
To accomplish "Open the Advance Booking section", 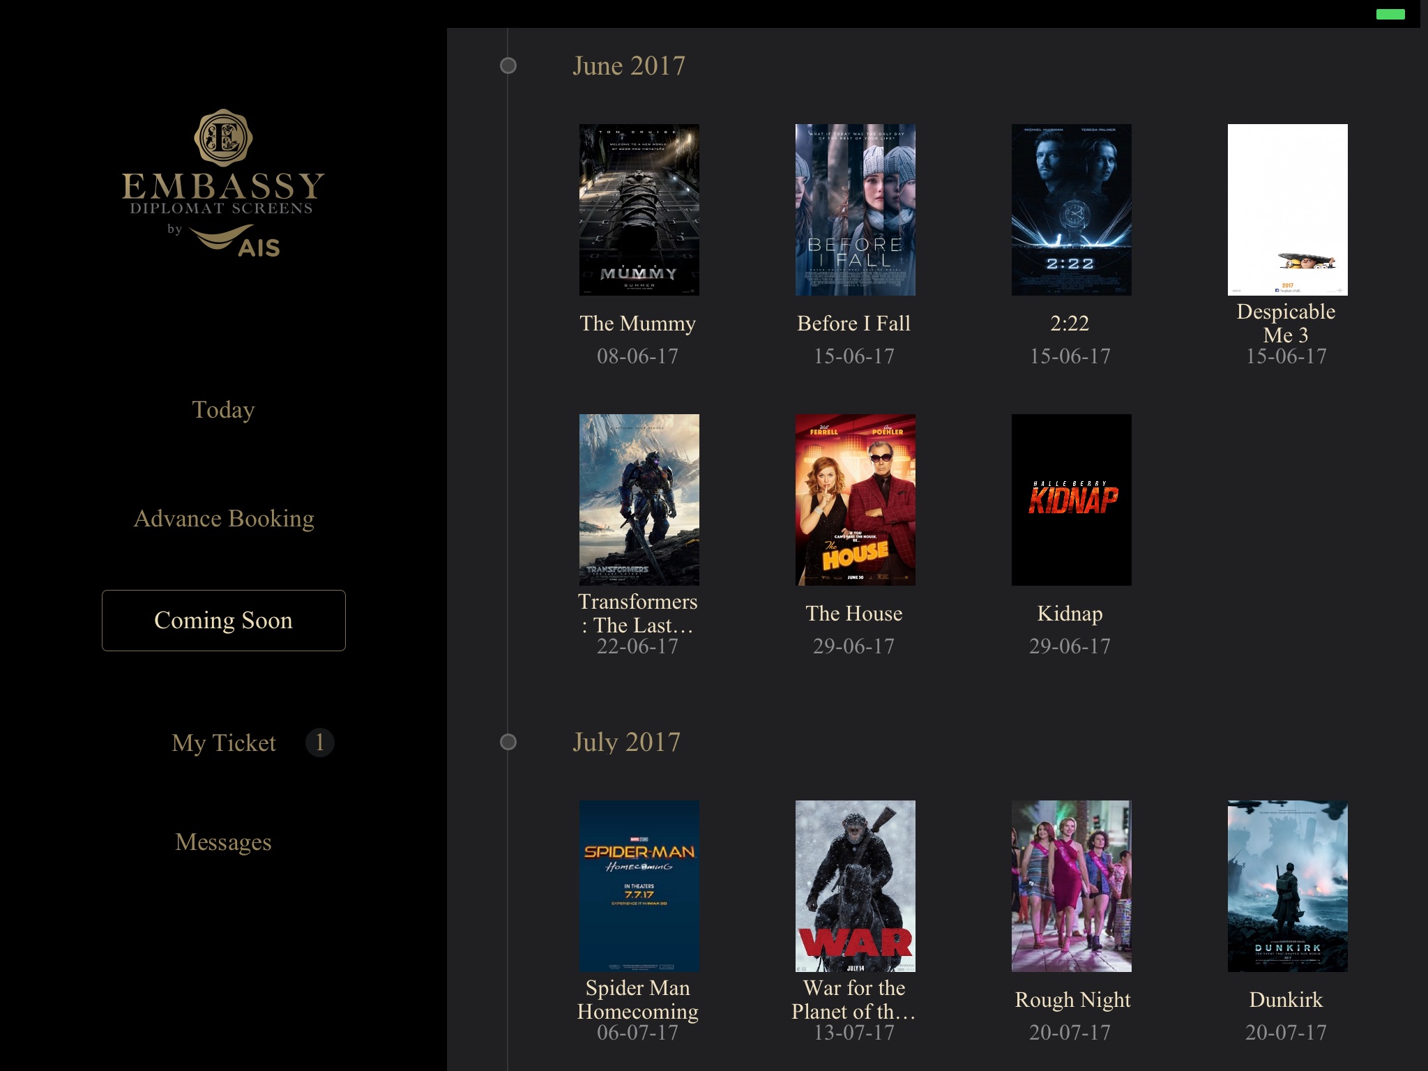I will point(223,519).
